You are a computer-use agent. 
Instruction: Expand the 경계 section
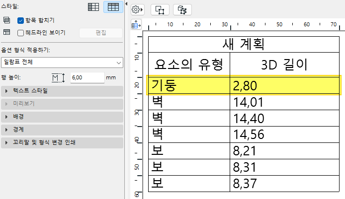(62, 130)
